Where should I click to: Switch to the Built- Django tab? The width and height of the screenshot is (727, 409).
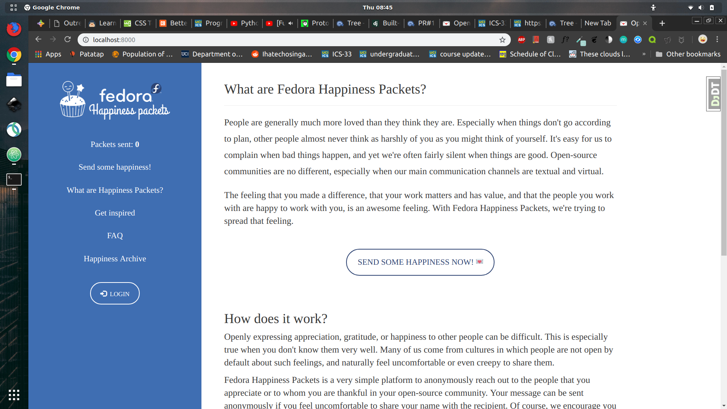coord(386,23)
